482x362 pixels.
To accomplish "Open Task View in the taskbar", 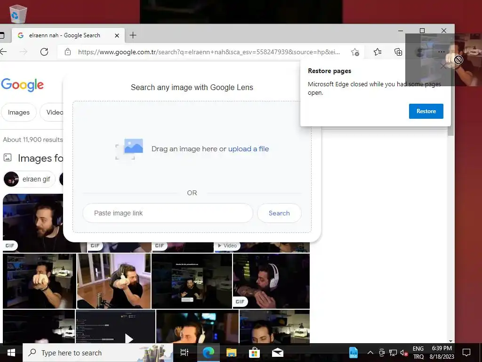I will tap(185, 353).
